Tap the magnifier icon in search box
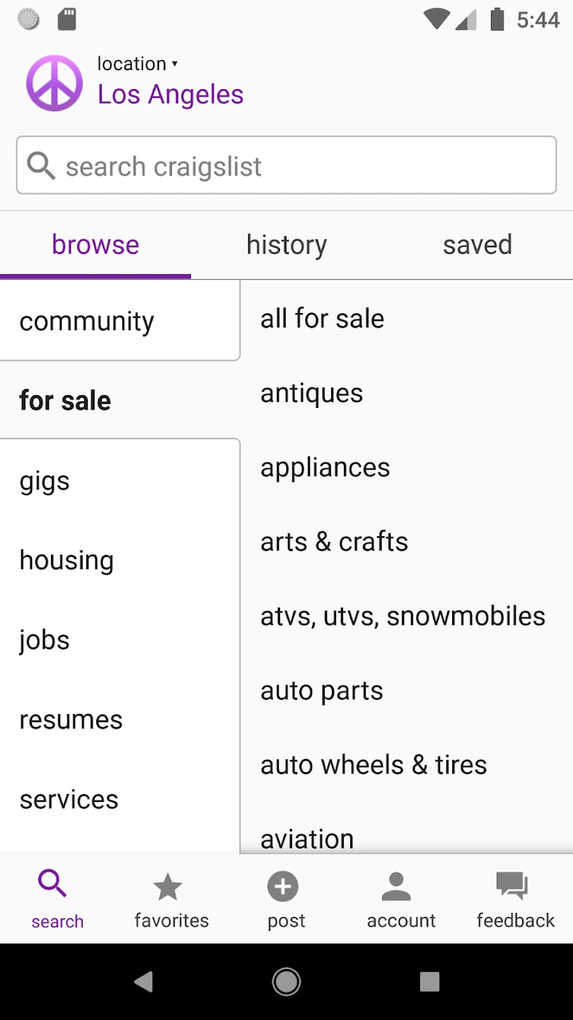The image size is (573, 1020). tap(41, 166)
